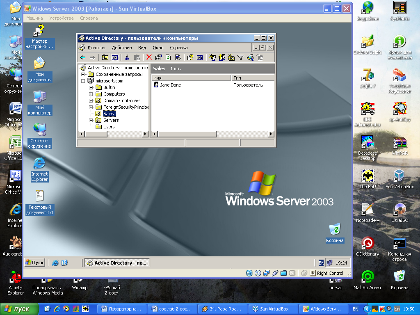420x315 pixels.
Task: Select the Users folder in the tree
Action: click(109, 127)
